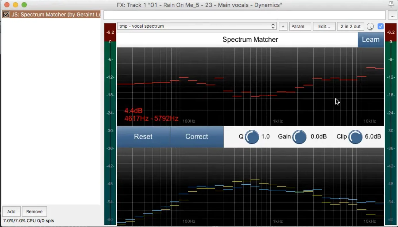Screen dimensions: 398x227
Task: Close the FX window with the red button
Action: click(x=7, y=5)
